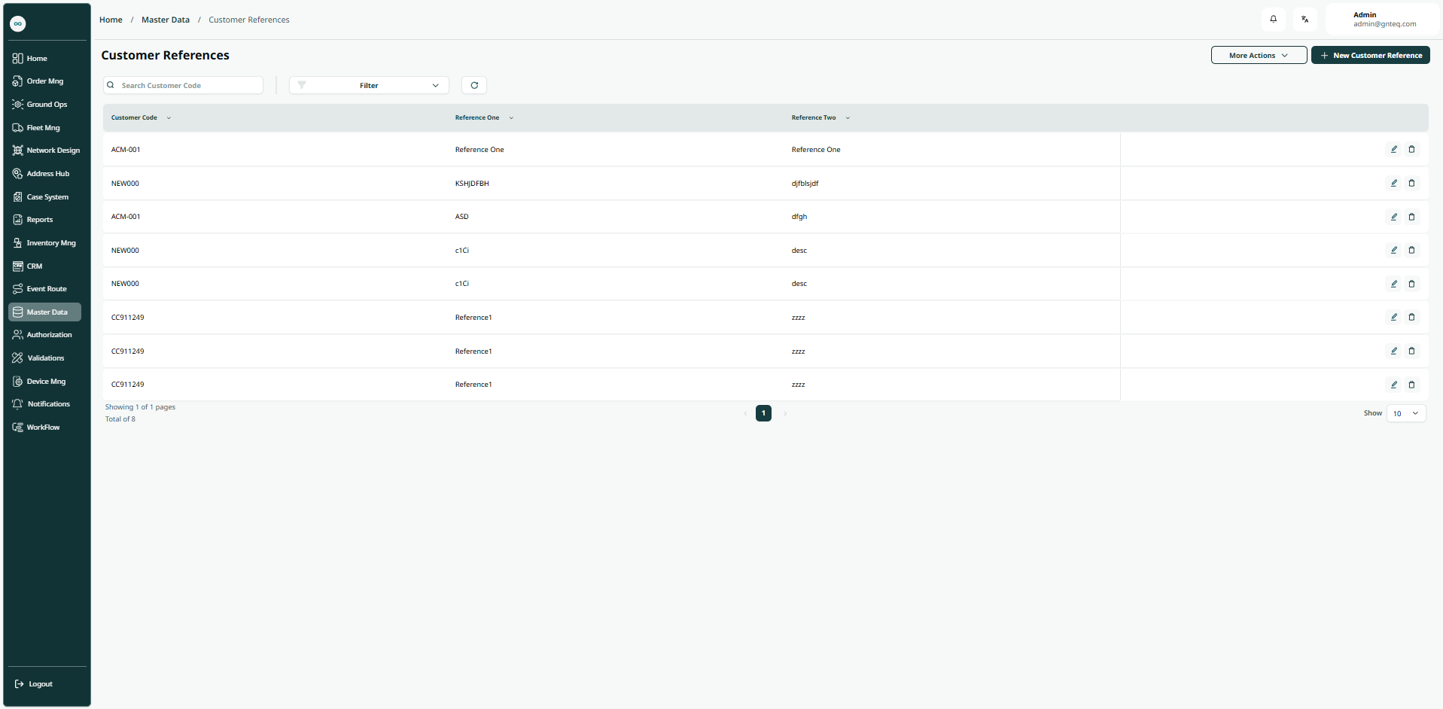
Task: Click Home breadcrumb link
Action: (111, 20)
